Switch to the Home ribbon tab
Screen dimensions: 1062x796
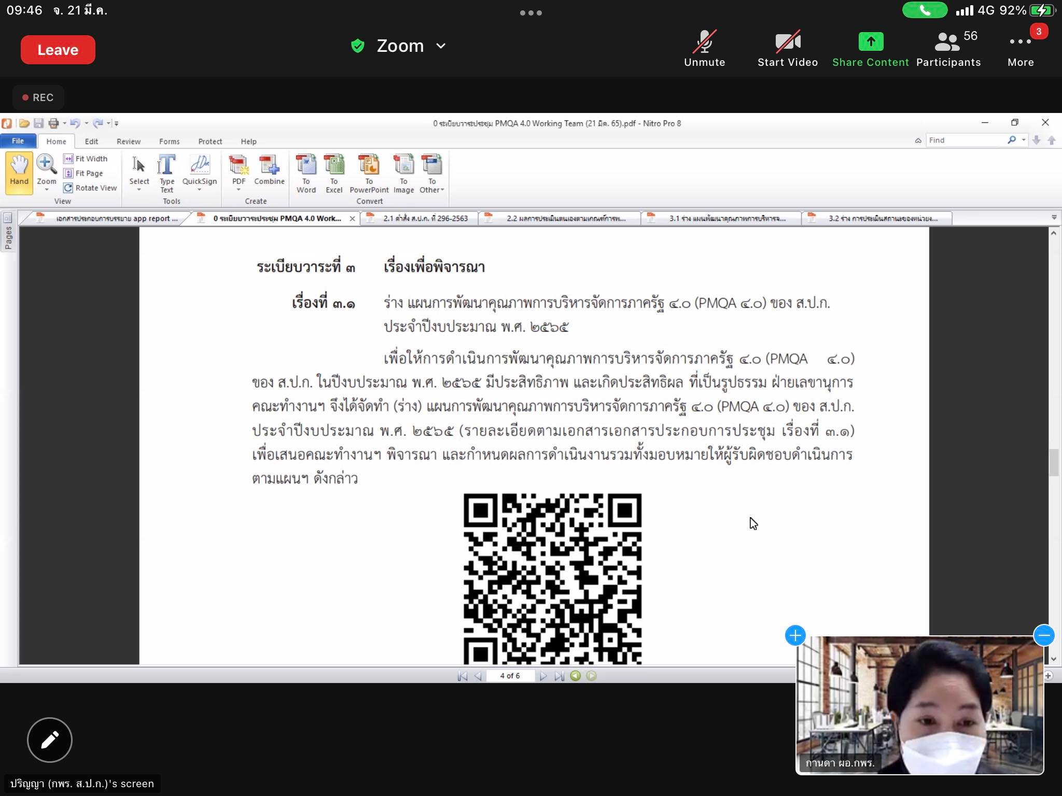[x=56, y=141]
